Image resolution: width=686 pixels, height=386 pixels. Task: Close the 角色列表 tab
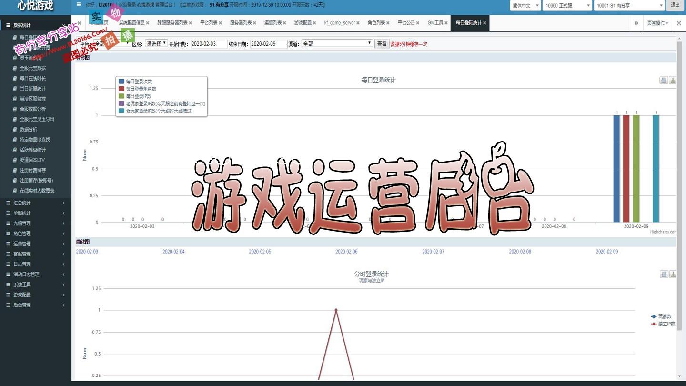point(388,23)
